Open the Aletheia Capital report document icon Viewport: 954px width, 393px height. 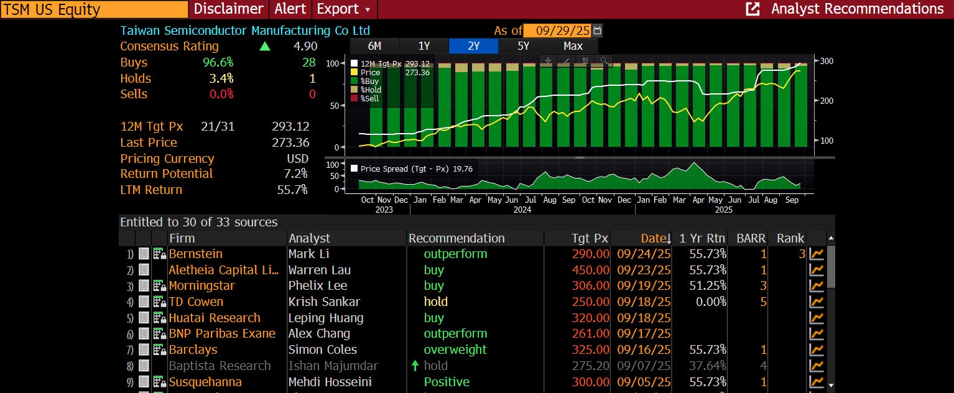(x=144, y=270)
